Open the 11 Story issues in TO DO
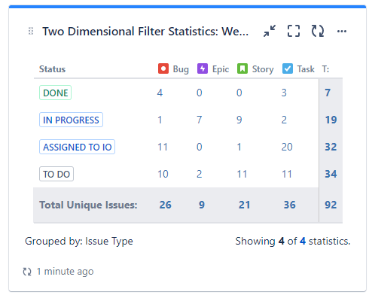 tap(242, 174)
